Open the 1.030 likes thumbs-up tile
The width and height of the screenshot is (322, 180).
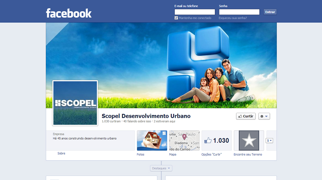pos(216,141)
